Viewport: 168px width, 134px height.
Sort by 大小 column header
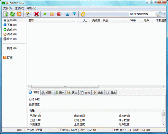86,21
